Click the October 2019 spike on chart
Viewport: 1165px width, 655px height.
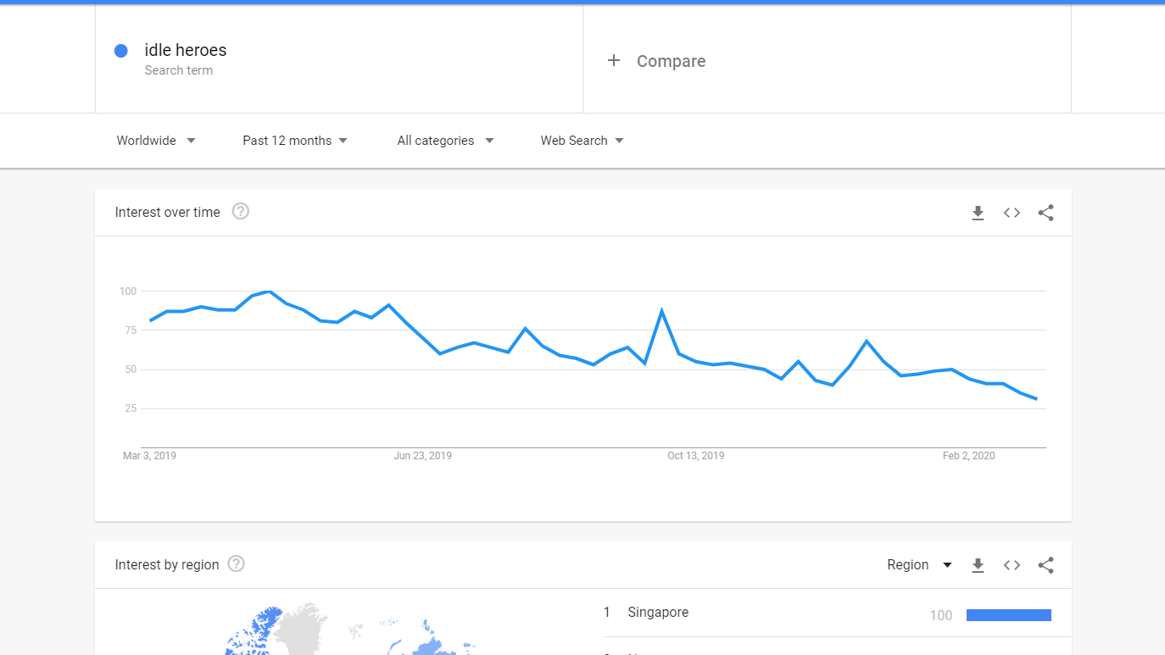tap(661, 311)
